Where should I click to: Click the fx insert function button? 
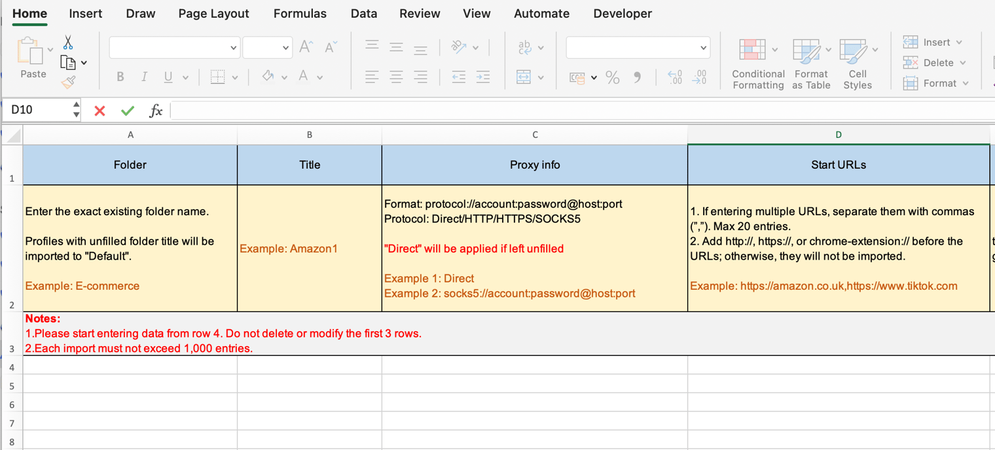click(x=156, y=111)
